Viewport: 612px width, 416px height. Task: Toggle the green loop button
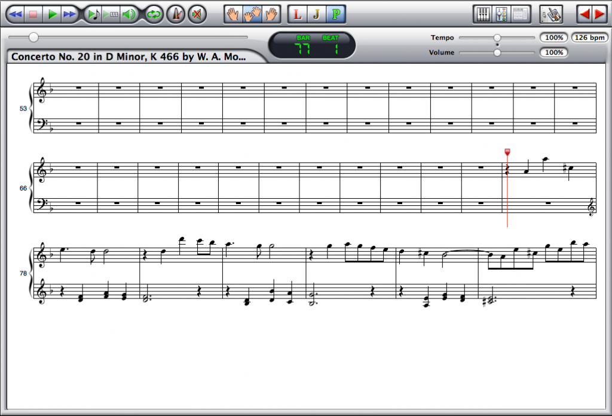click(154, 14)
